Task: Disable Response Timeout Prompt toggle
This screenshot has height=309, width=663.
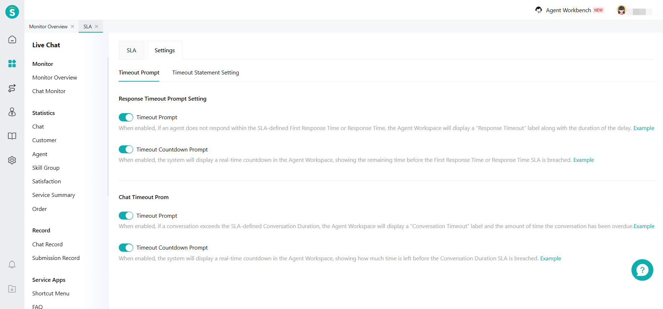Action: (126, 117)
